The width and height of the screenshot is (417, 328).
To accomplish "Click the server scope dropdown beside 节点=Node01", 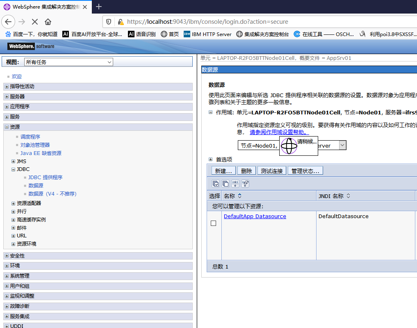I will (x=342, y=145).
